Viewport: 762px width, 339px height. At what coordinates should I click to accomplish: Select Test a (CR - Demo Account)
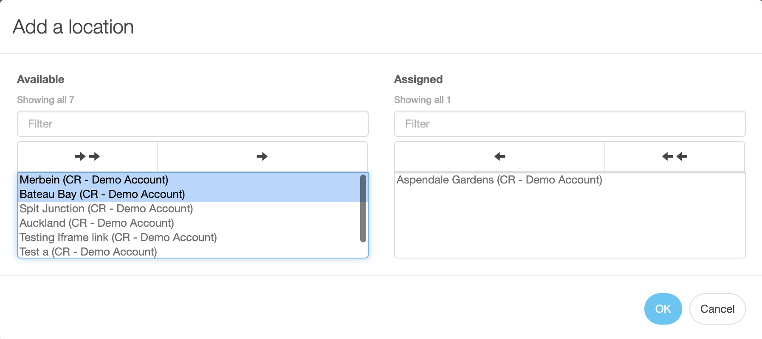click(x=189, y=252)
